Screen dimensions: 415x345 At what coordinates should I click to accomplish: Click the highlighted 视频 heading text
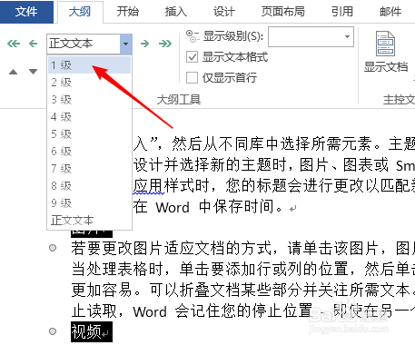pyautogui.click(x=86, y=331)
